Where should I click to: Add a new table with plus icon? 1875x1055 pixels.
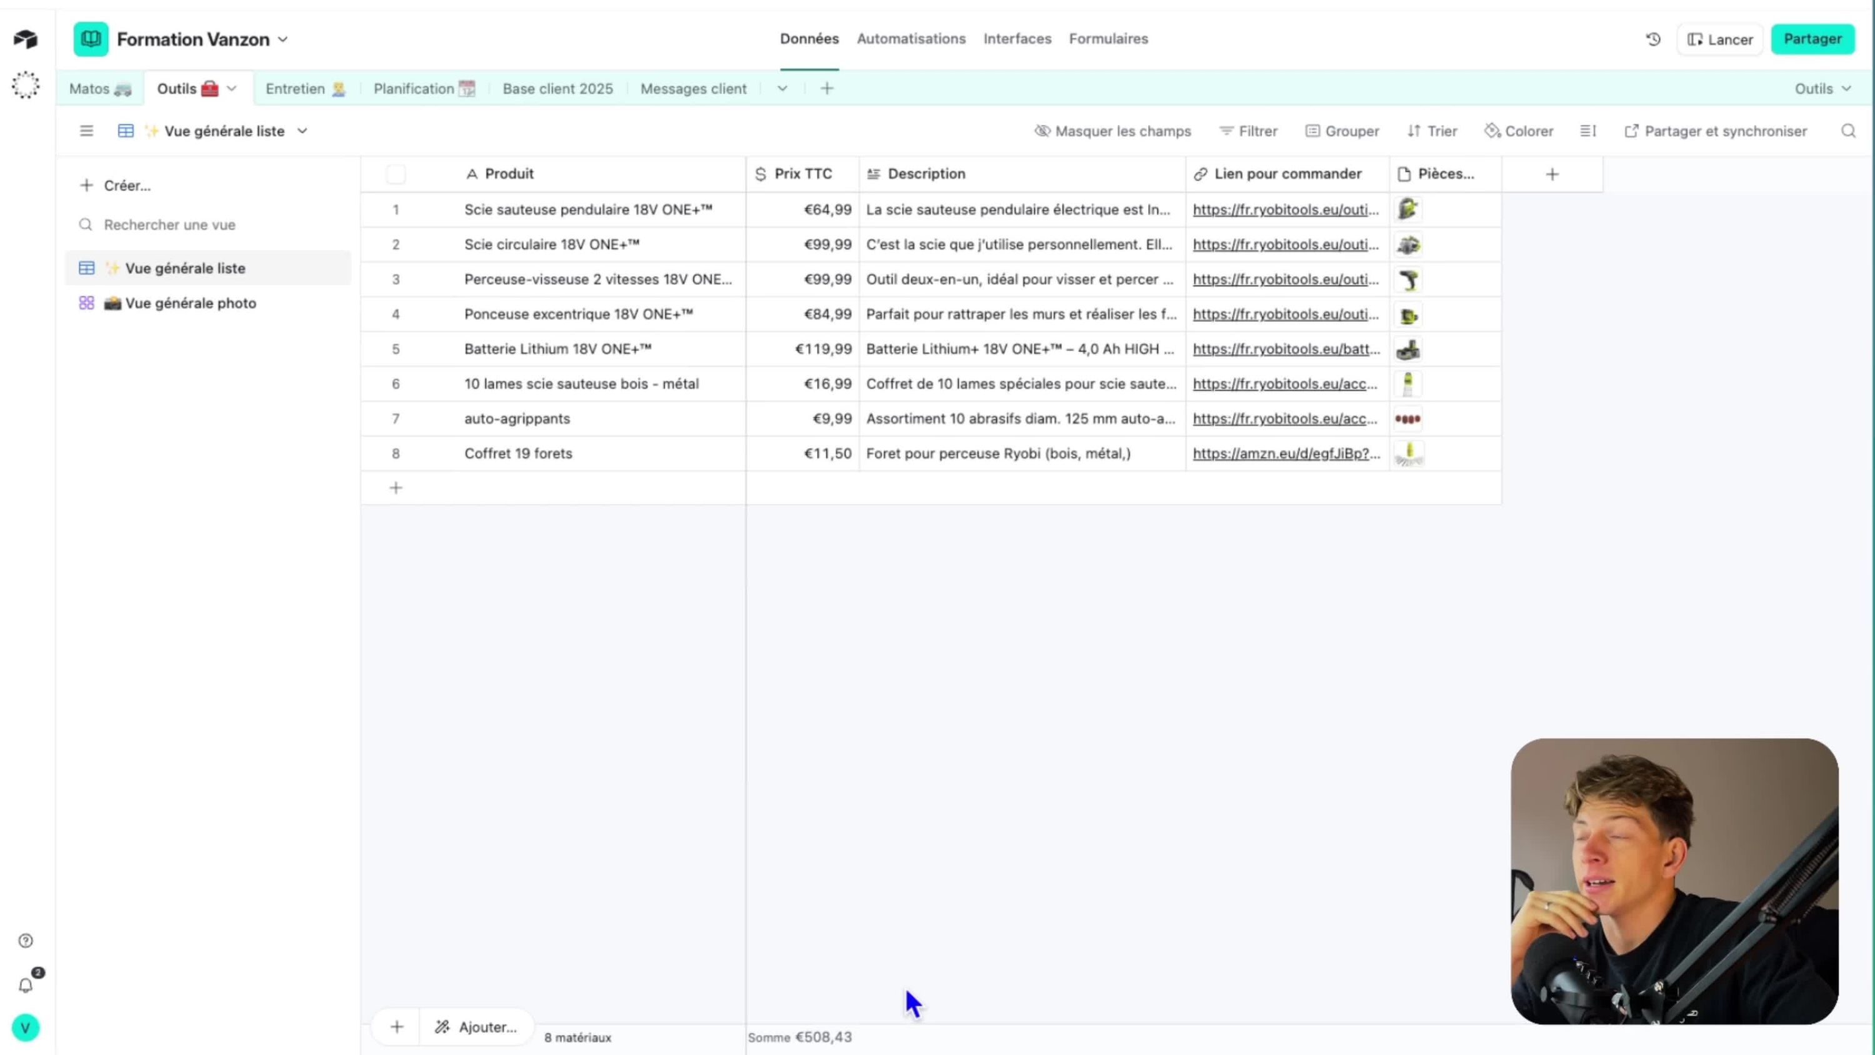[827, 89]
